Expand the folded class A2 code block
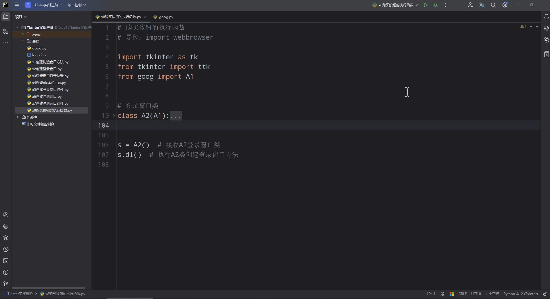This screenshot has width=550, height=299. point(176,116)
